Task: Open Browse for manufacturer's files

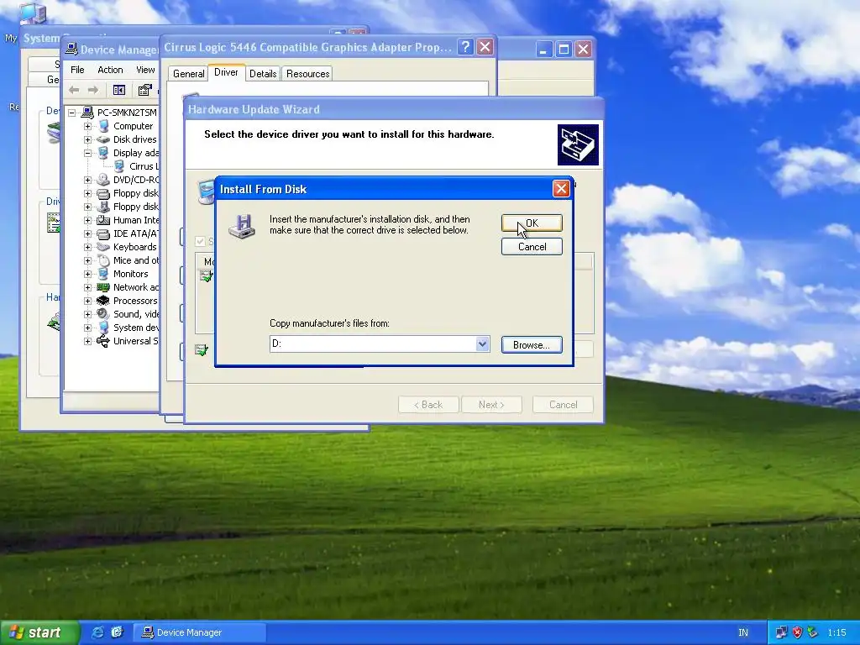Action: click(532, 344)
